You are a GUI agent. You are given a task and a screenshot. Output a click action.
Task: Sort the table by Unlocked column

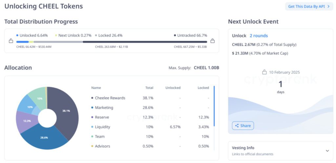(x=173, y=88)
